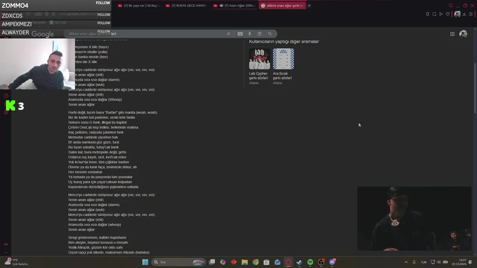The image size is (477, 268).
Task: Start voice search with the microphone icon
Action: coord(250,34)
